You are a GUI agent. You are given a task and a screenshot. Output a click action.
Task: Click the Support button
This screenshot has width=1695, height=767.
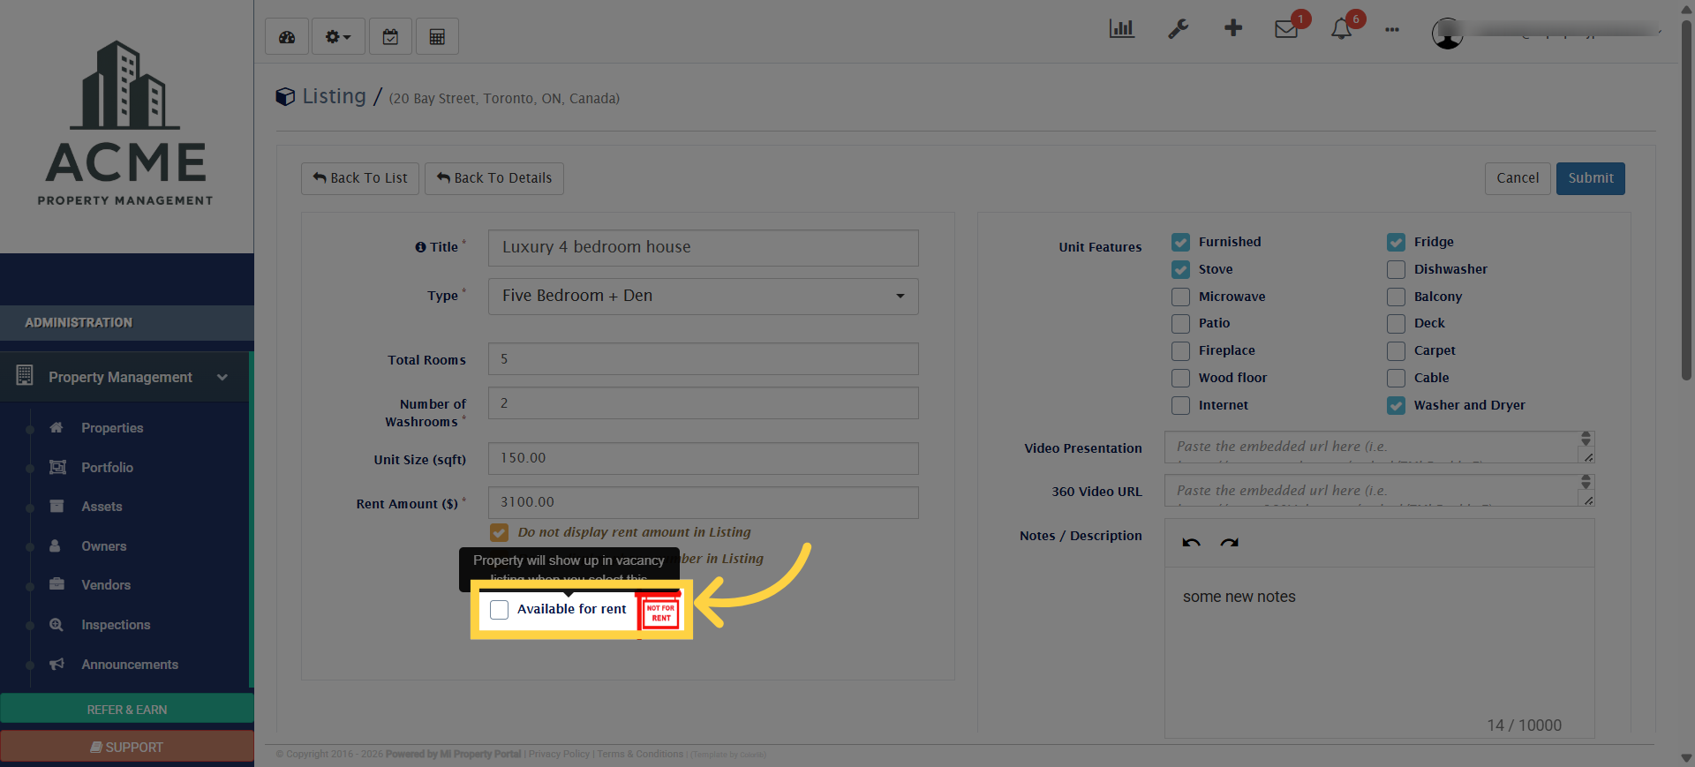click(127, 747)
